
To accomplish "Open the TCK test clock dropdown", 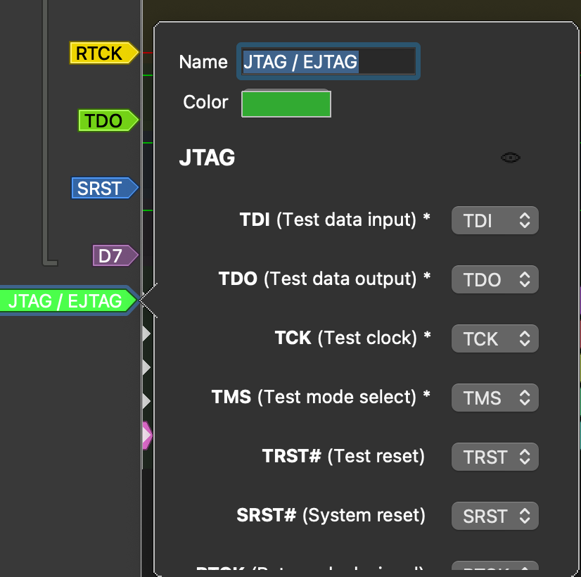I will (494, 338).
